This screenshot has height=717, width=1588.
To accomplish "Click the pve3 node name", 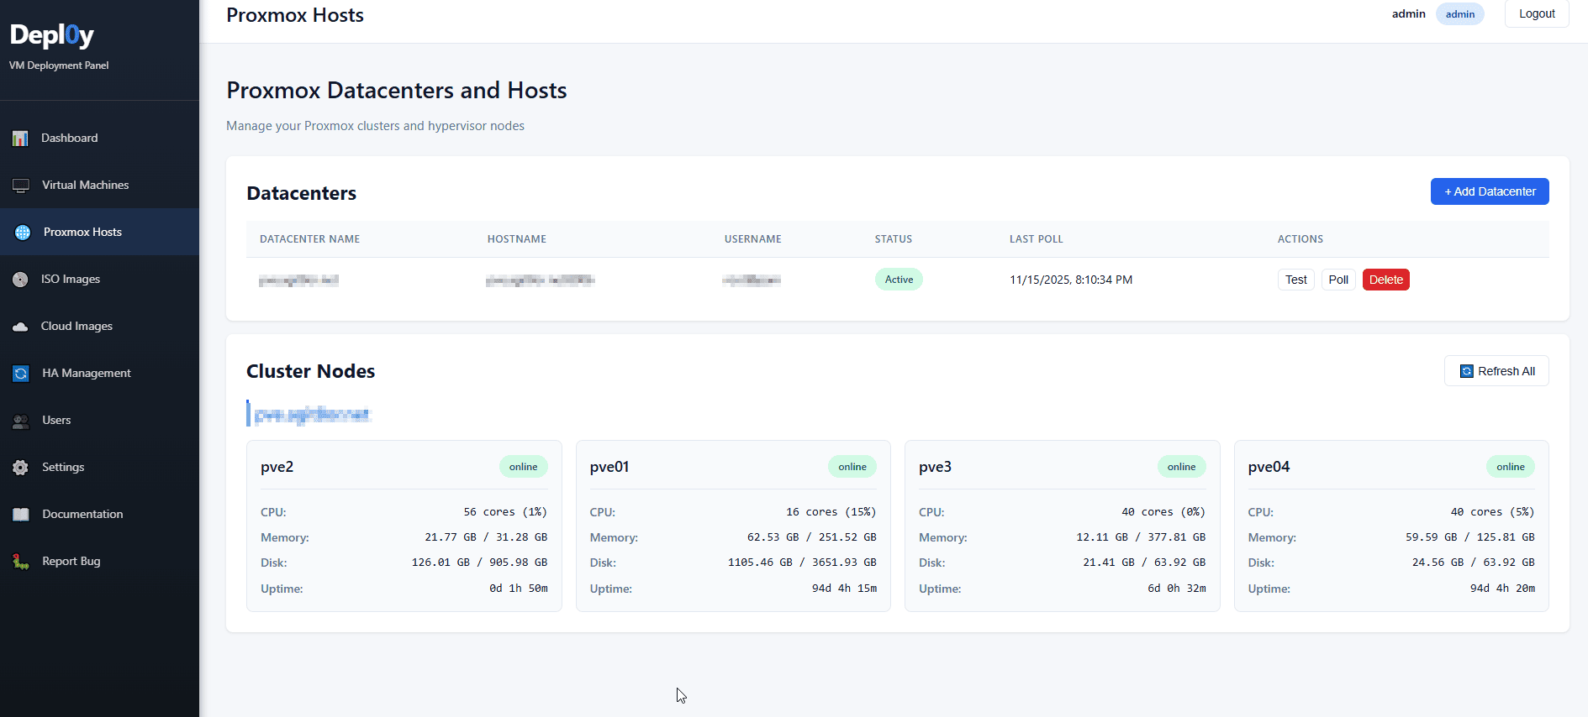I will point(936,467).
